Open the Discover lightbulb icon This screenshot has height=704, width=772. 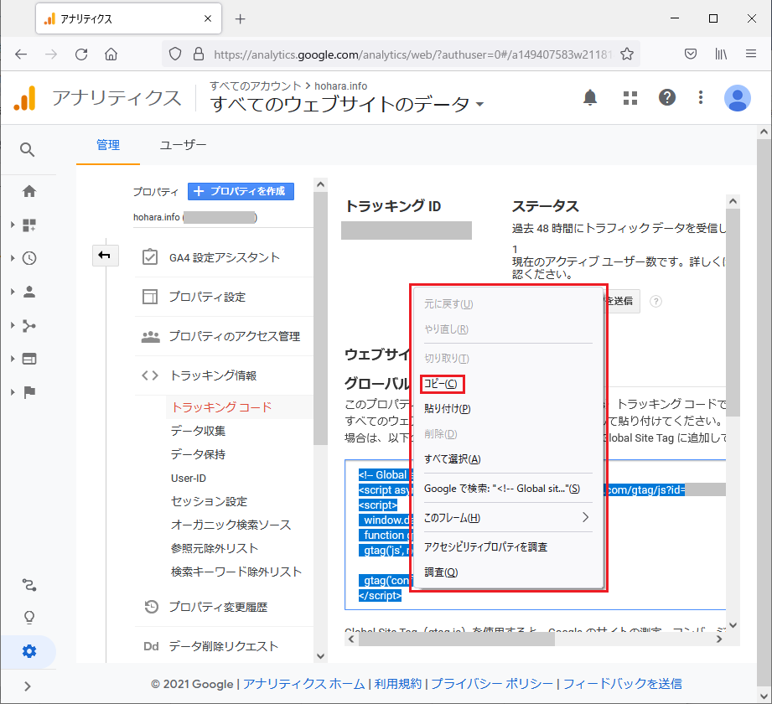[29, 618]
